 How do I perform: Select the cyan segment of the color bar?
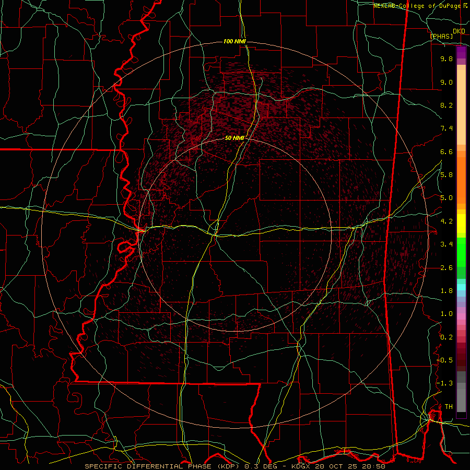(461, 287)
